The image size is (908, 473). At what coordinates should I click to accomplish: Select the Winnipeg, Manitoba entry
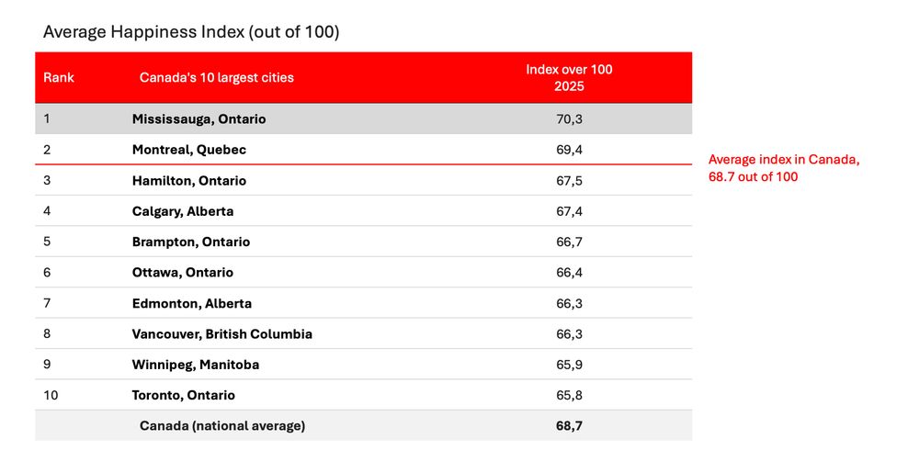[x=196, y=365]
